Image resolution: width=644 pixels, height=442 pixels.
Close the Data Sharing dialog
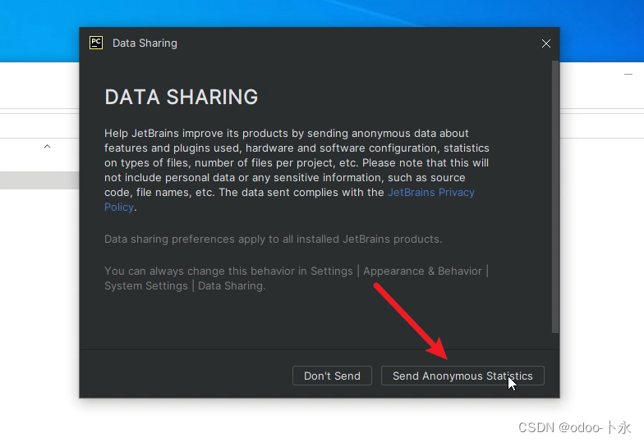click(x=545, y=43)
